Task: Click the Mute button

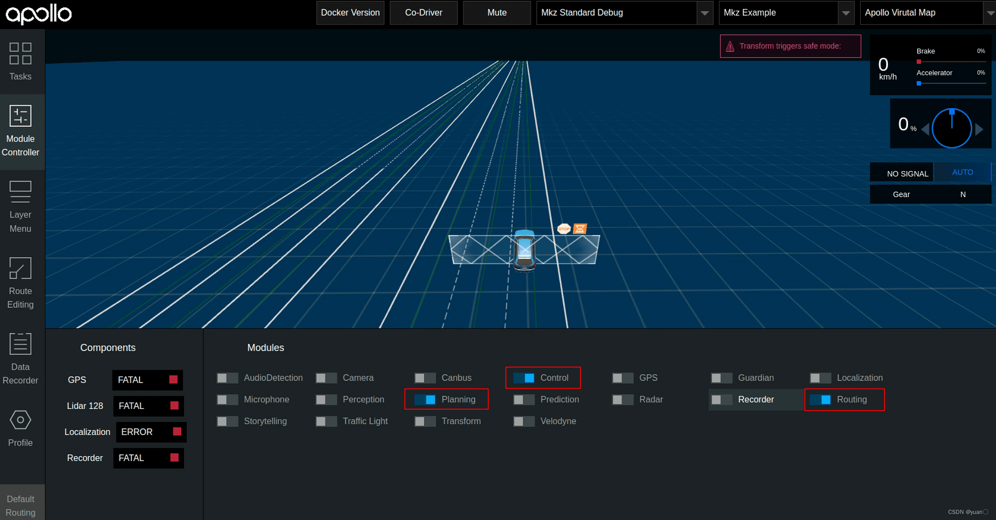Action: pyautogui.click(x=497, y=13)
